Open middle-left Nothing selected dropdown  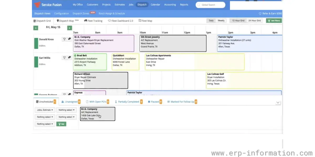pos(45,117)
